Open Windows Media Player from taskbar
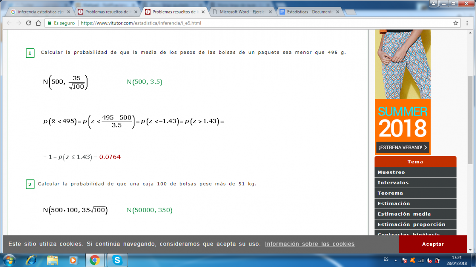Screen dimensions: 476x267 click(73, 260)
